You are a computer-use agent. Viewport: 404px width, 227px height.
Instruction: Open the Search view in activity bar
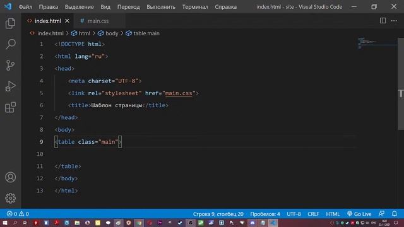pyautogui.click(x=10, y=44)
